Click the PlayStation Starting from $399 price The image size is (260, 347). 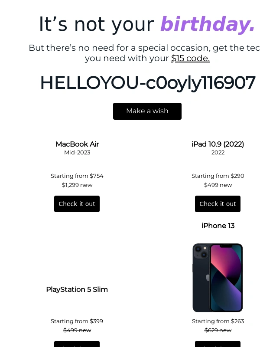[x=77, y=321]
